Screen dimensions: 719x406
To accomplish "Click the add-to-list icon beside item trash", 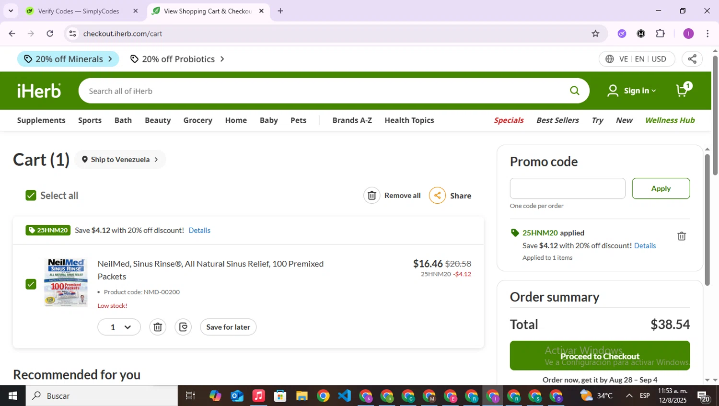I will [183, 327].
